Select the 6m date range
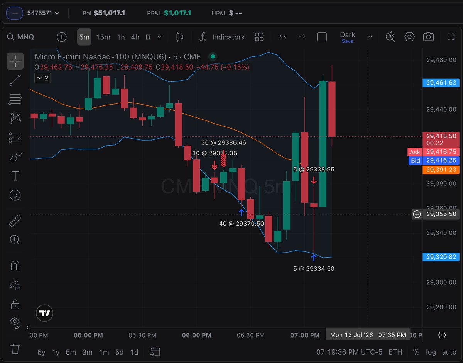Viewport: 463px width, 363px height. tap(71, 352)
